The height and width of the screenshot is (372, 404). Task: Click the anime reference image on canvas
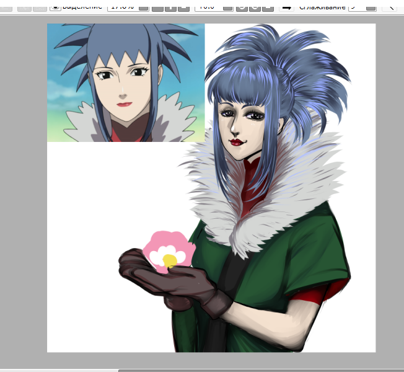click(126, 82)
